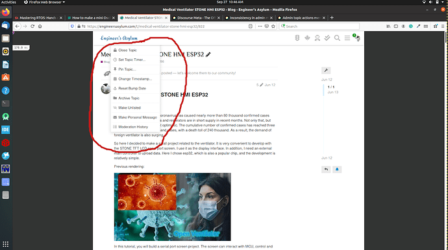Select Archive Topic menu item

tap(135, 98)
